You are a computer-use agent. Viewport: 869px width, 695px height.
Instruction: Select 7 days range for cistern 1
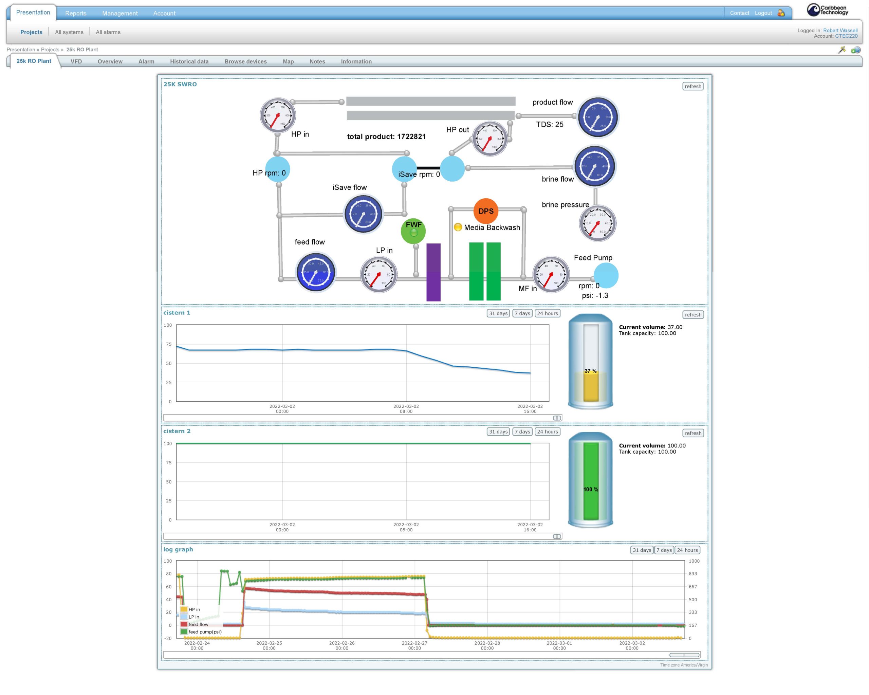[522, 313]
